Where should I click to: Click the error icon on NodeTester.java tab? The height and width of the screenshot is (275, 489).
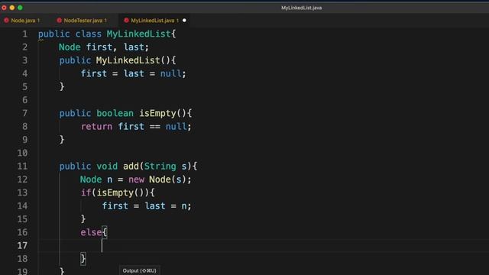coord(60,21)
